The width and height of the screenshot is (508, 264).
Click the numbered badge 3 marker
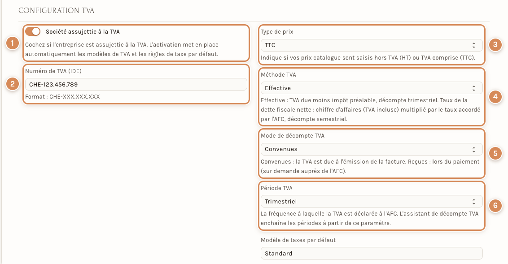tap(495, 45)
